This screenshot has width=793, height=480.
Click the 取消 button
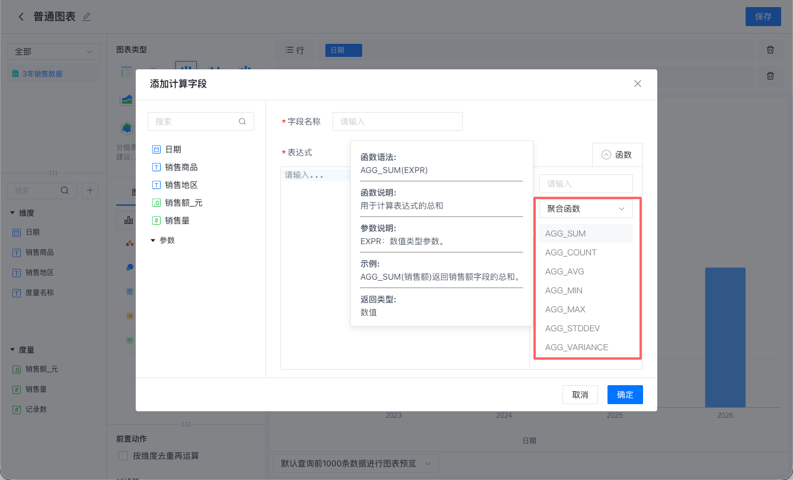[x=580, y=395]
